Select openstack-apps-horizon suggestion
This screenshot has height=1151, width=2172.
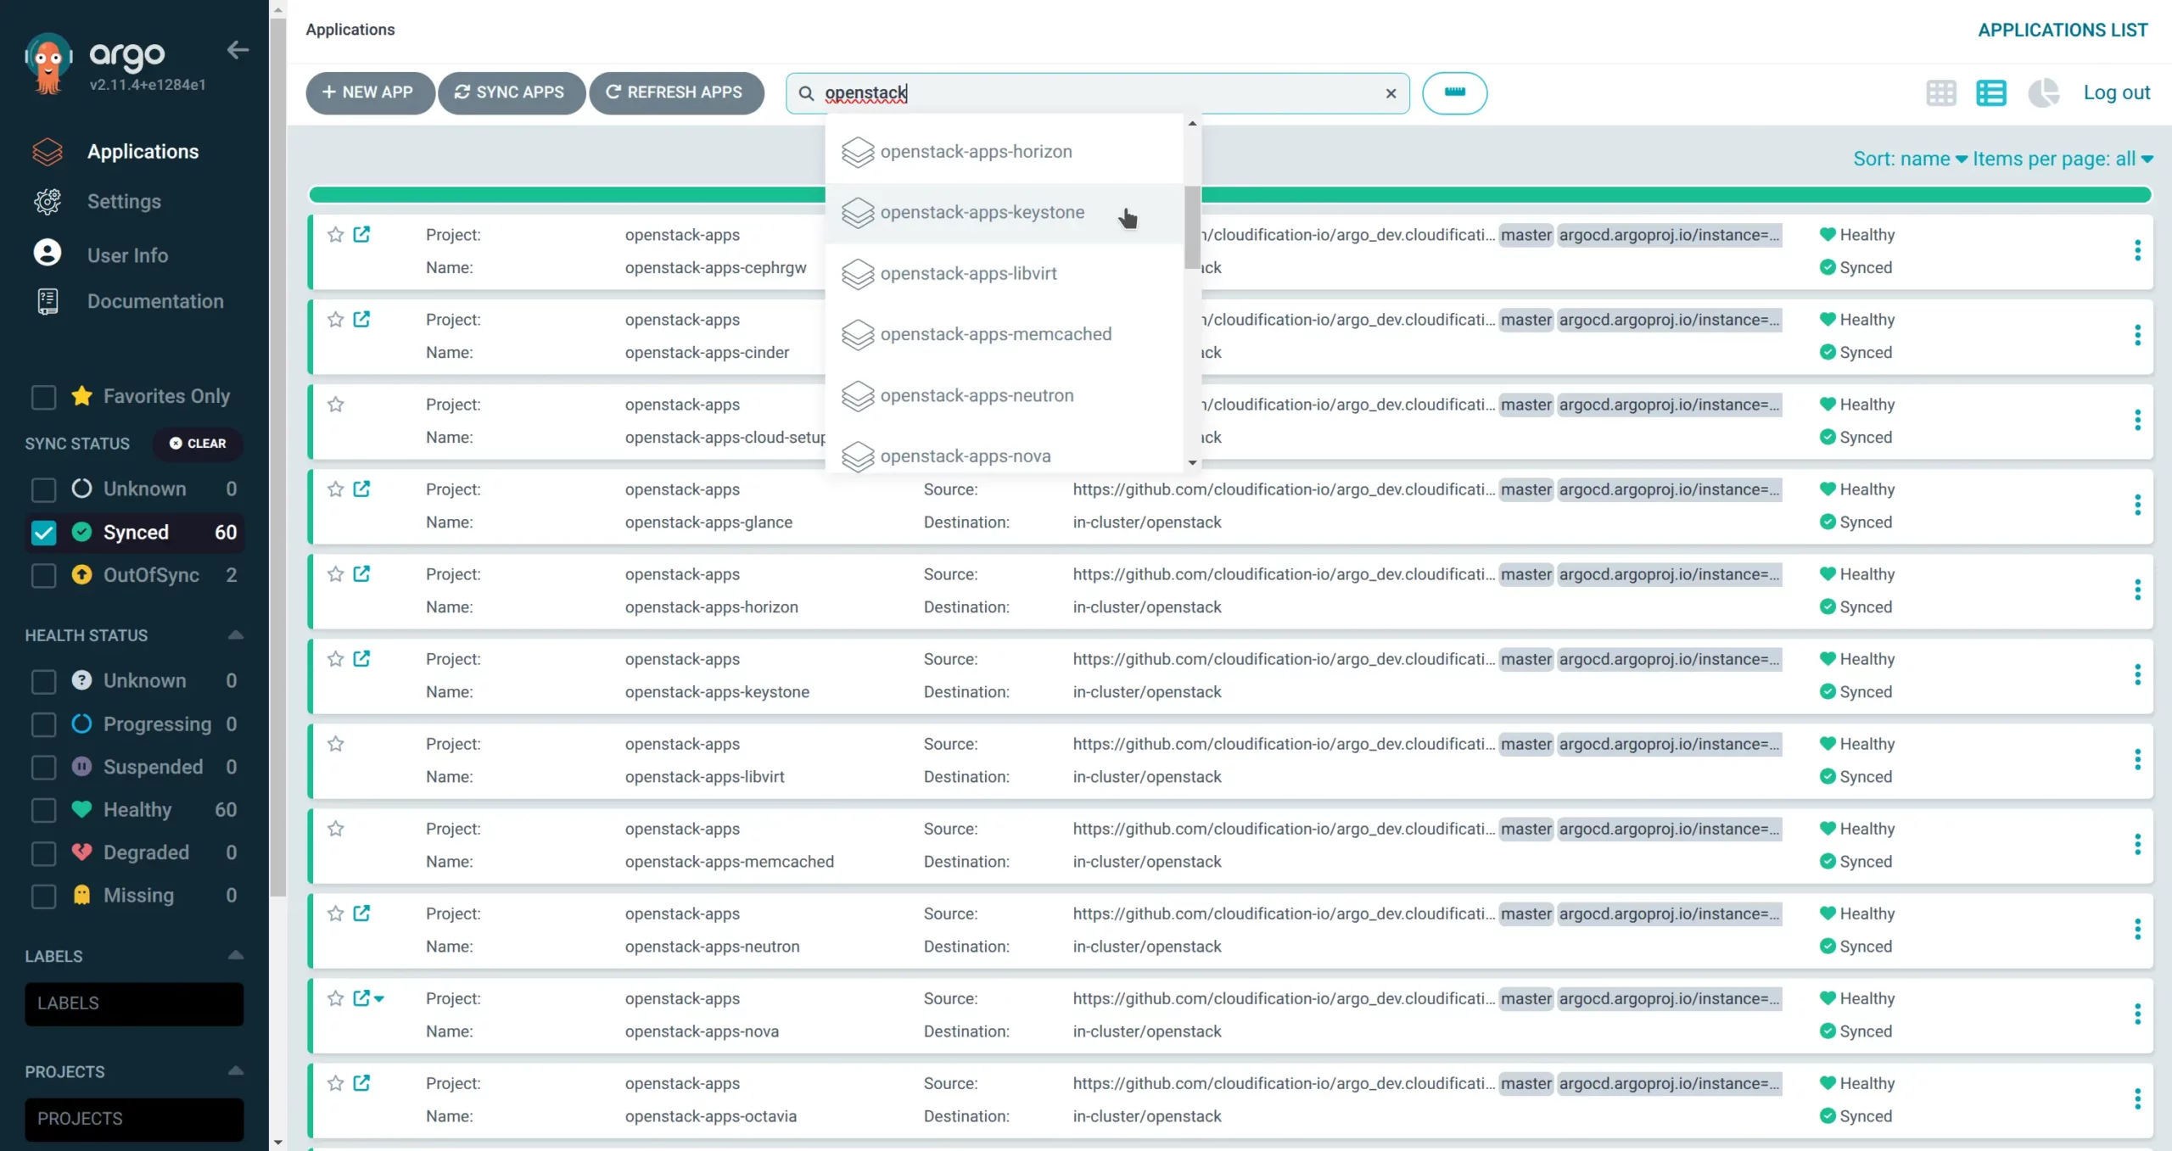click(x=1004, y=152)
